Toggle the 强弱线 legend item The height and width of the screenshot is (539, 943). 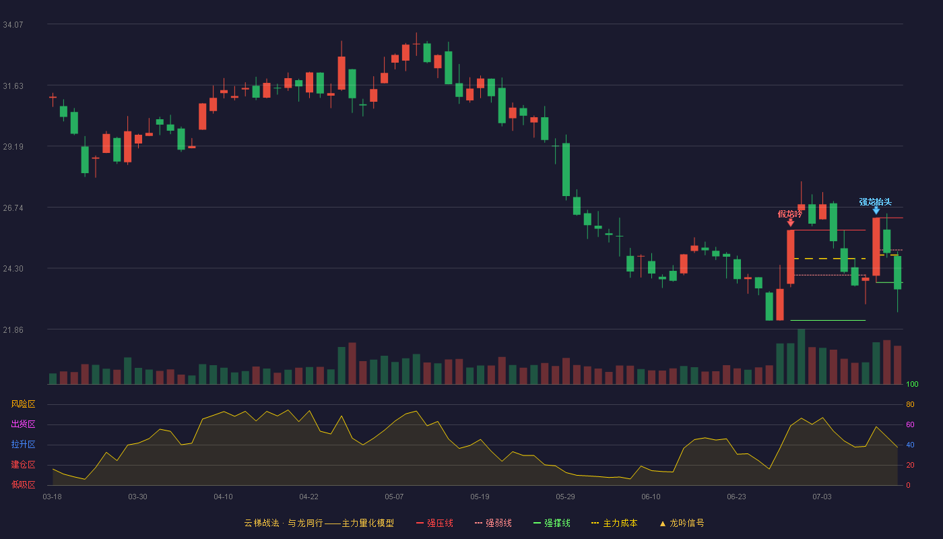pos(493,523)
